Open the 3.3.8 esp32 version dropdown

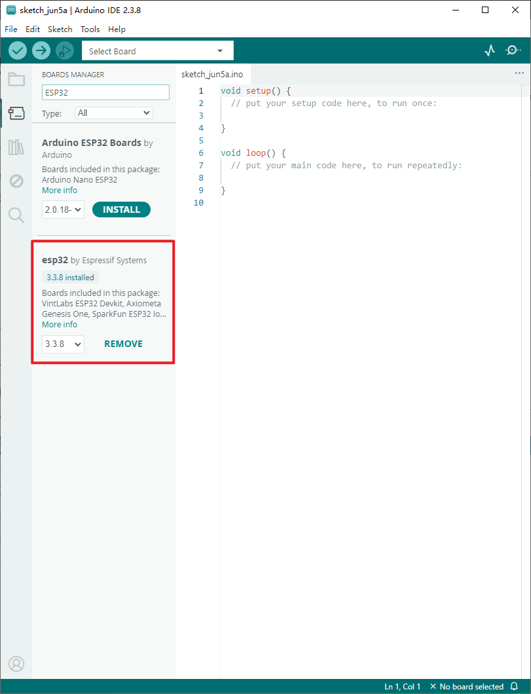(63, 344)
